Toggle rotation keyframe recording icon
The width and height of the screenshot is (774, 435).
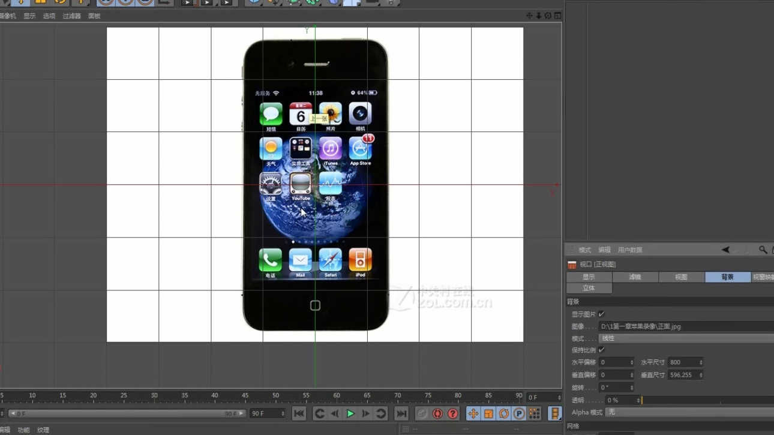[x=504, y=413]
